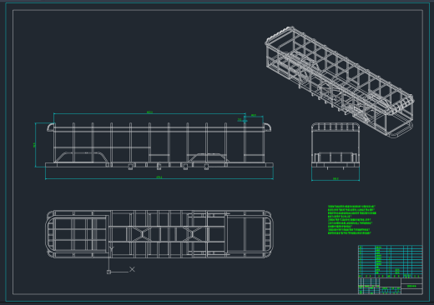Image resolution: width=434 pixels, height=305 pixels.
Task: Select the top plan view of frame
Action: pos(159,234)
